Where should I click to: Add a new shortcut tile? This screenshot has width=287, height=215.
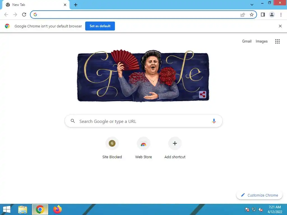(175, 148)
